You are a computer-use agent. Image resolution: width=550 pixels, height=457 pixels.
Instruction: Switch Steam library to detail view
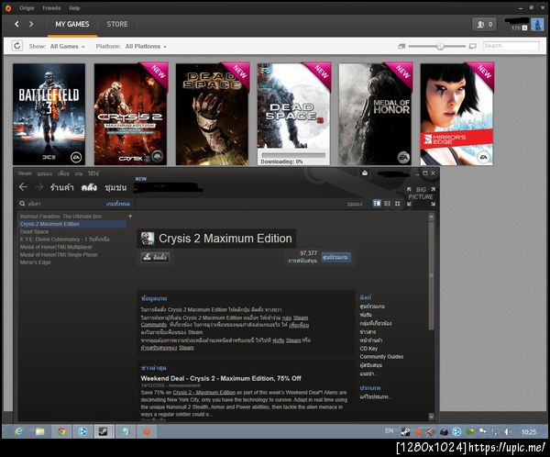pyautogui.click(x=377, y=204)
